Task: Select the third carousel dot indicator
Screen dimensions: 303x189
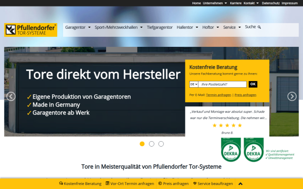Action: point(161,144)
